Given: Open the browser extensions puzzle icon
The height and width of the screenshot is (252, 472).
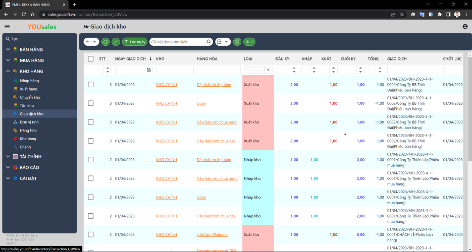Looking at the screenshot, I should click(x=440, y=15).
